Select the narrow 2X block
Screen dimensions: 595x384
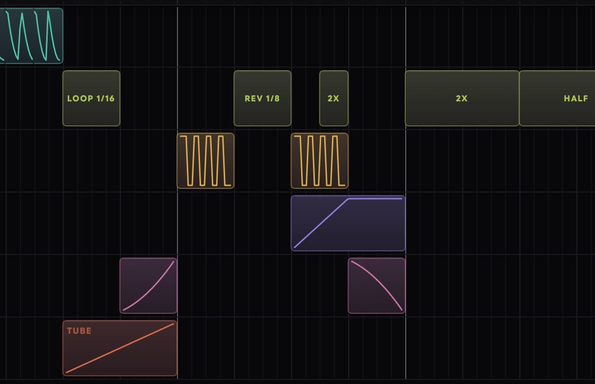tap(334, 98)
